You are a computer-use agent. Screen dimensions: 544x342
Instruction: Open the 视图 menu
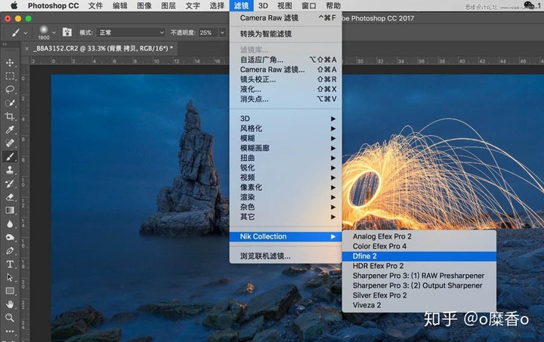click(x=285, y=5)
